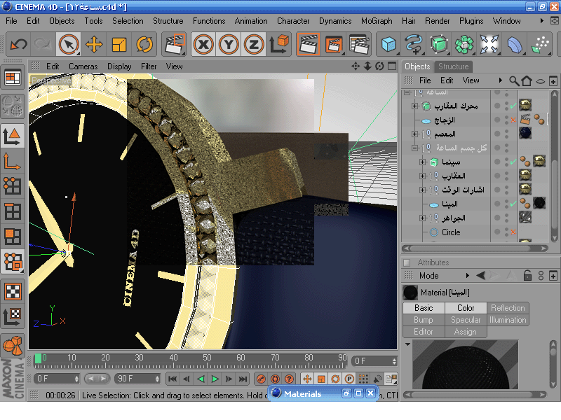This screenshot has height=420, width=561.
Task: Click the viewport pan camera icon
Action: (356, 66)
